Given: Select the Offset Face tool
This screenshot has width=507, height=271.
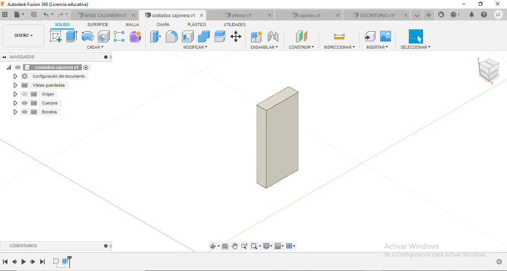Looking at the screenshot, I should [x=220, y=36].
